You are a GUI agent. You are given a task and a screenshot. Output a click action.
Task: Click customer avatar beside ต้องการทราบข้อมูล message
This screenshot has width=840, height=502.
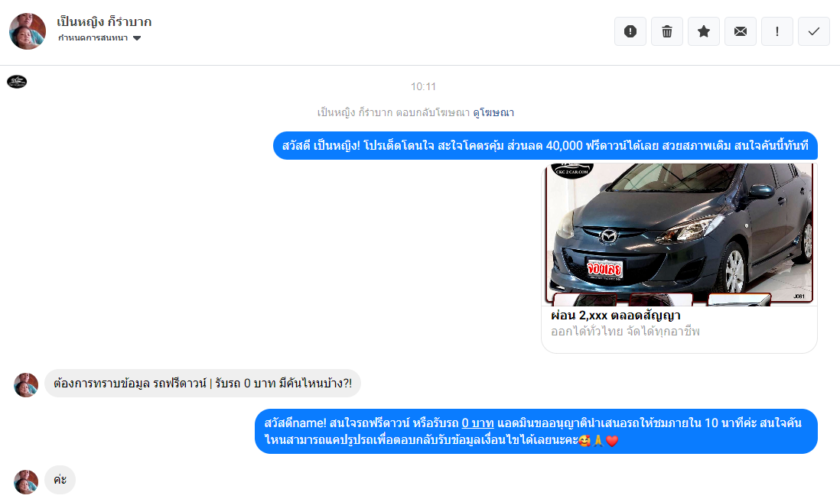(26, 384)
